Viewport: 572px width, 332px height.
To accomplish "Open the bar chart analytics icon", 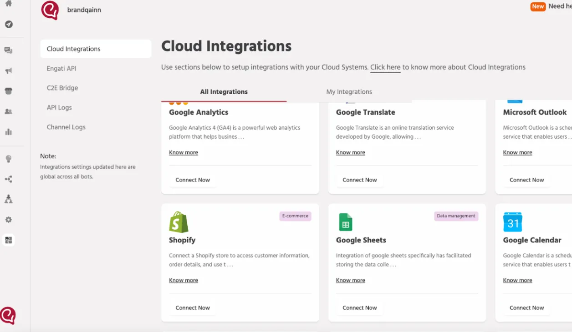I will click(8, 132).
